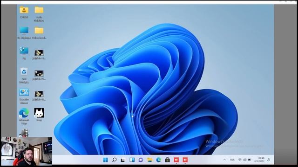
Task: Check the battery tray icon
Action: pos(250,160)
